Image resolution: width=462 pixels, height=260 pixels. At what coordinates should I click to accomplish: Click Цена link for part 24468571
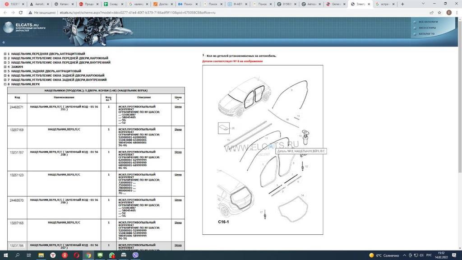tap(178, 107)
